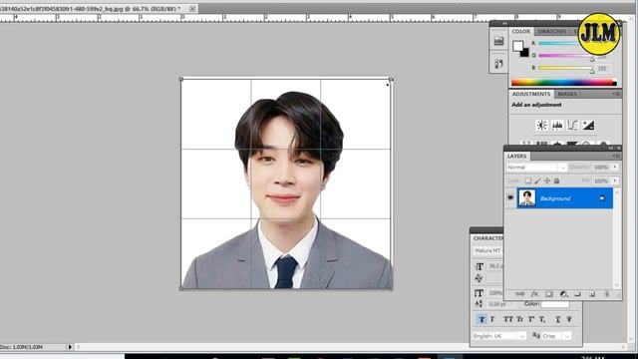
Task: Click the baseline shift icon
Action: [x=478, y=303]
